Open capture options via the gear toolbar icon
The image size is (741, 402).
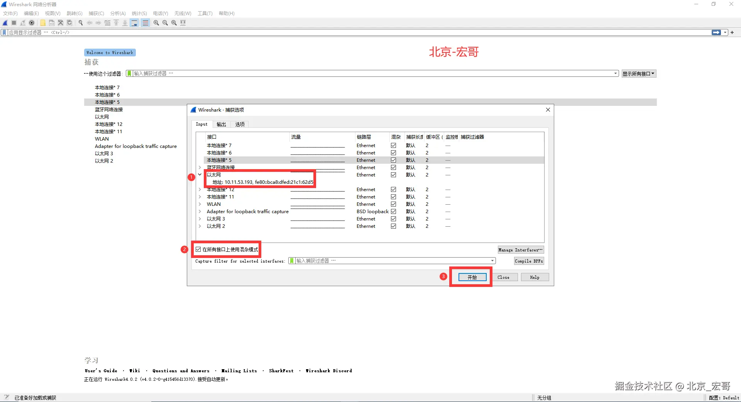(x=32, y=23)
